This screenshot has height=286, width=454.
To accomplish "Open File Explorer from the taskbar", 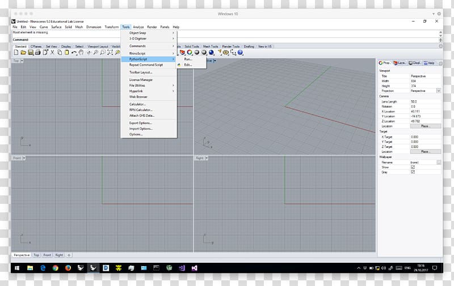I will (30, 268).
